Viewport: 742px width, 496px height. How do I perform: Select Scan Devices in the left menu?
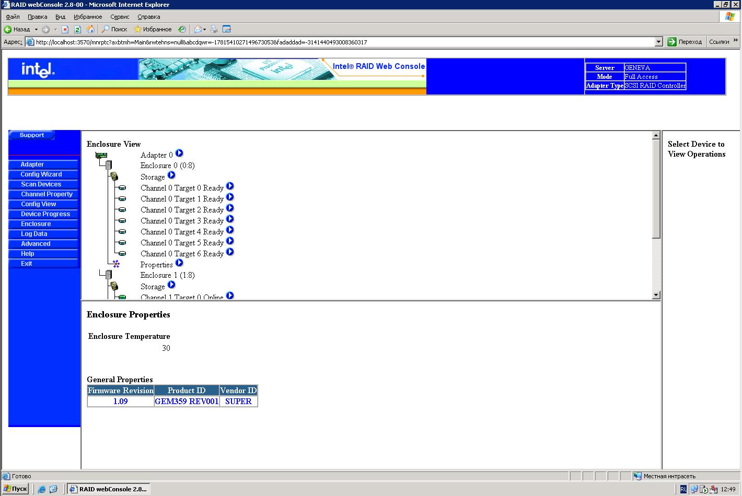point(41,184)
